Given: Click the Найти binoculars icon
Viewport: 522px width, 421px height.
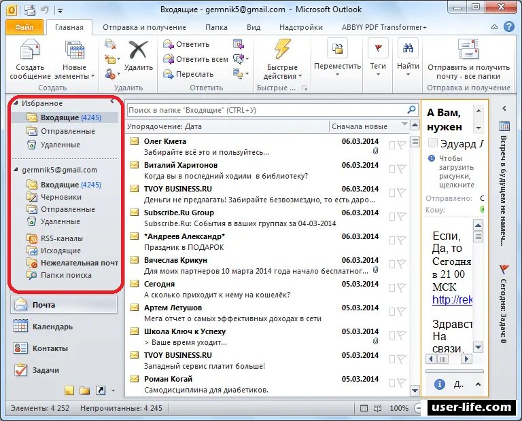Looking at the screenshot, I should click(x=408, y=49).
